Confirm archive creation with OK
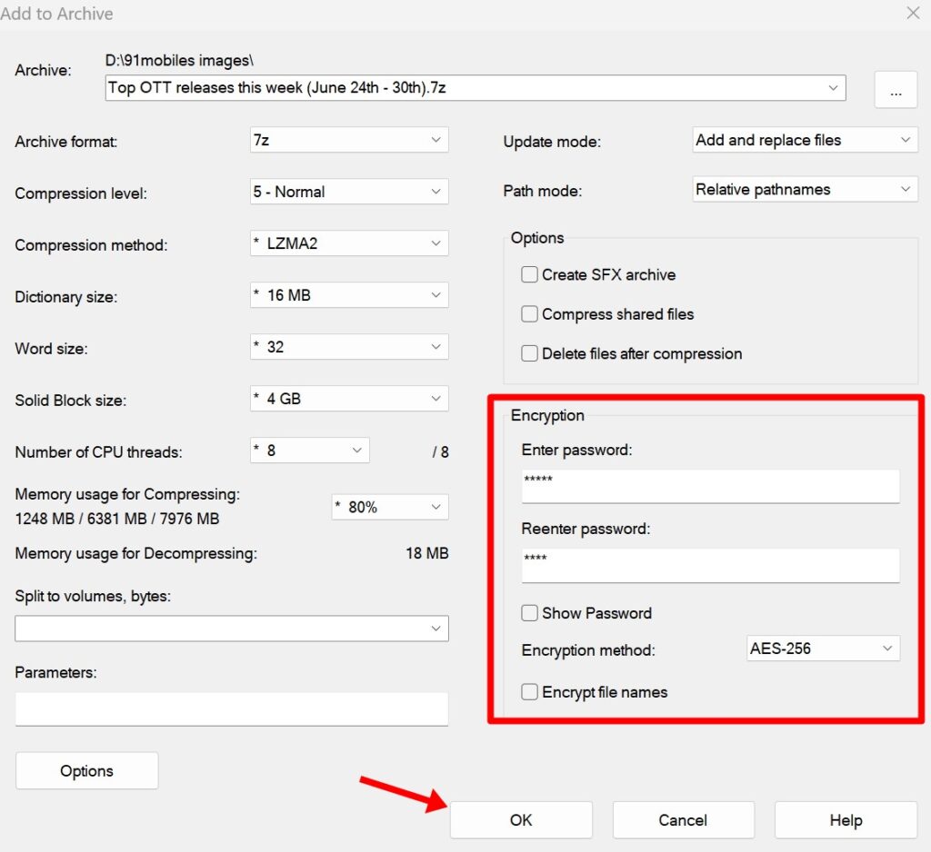The width and height of the screenshot is (931, 852). pos(521,819)
